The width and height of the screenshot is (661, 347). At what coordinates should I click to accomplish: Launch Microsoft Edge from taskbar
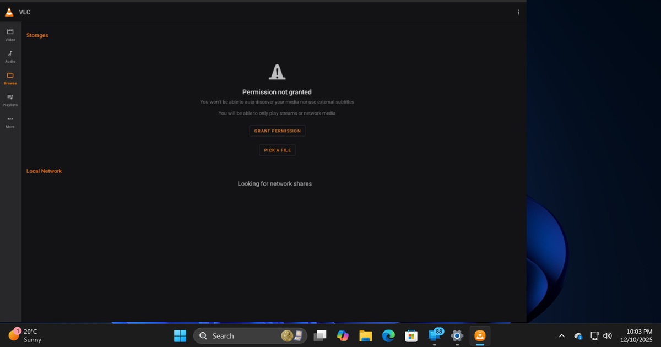(388, 335)
